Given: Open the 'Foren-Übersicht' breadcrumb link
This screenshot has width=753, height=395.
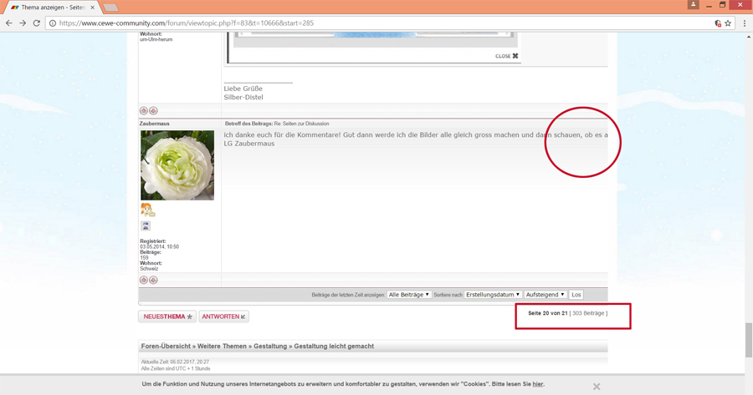Looking at the screenshot, I should click(166, 346).
